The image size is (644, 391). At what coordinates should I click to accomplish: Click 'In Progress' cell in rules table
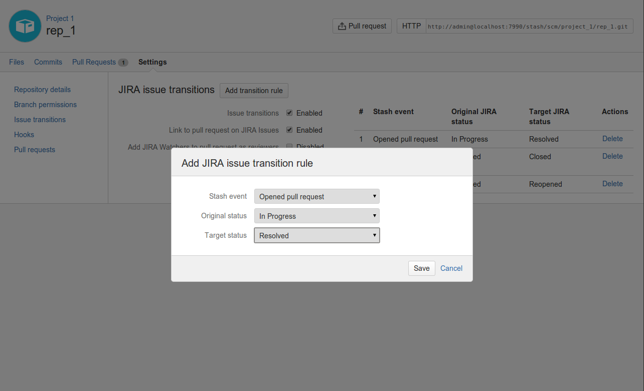click(x=469, y=139)
